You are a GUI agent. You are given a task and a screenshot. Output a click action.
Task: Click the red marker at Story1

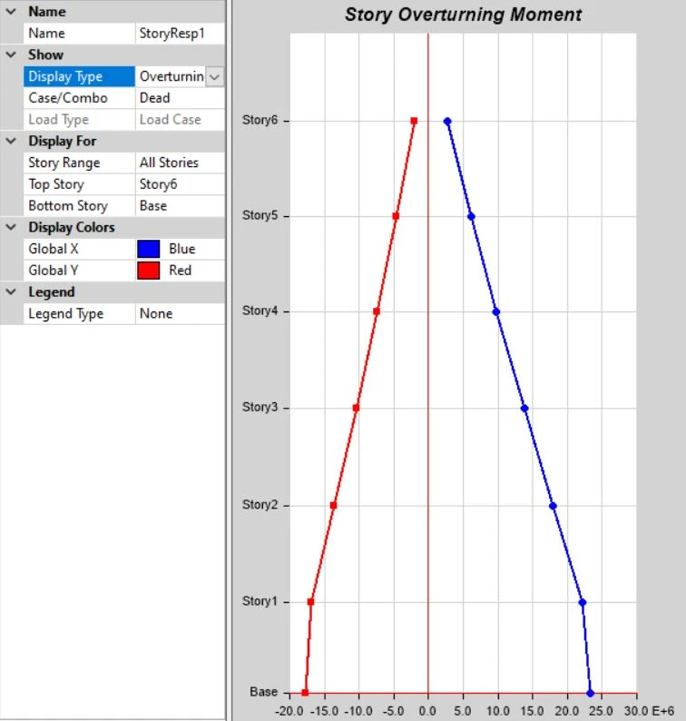(311, 601)
